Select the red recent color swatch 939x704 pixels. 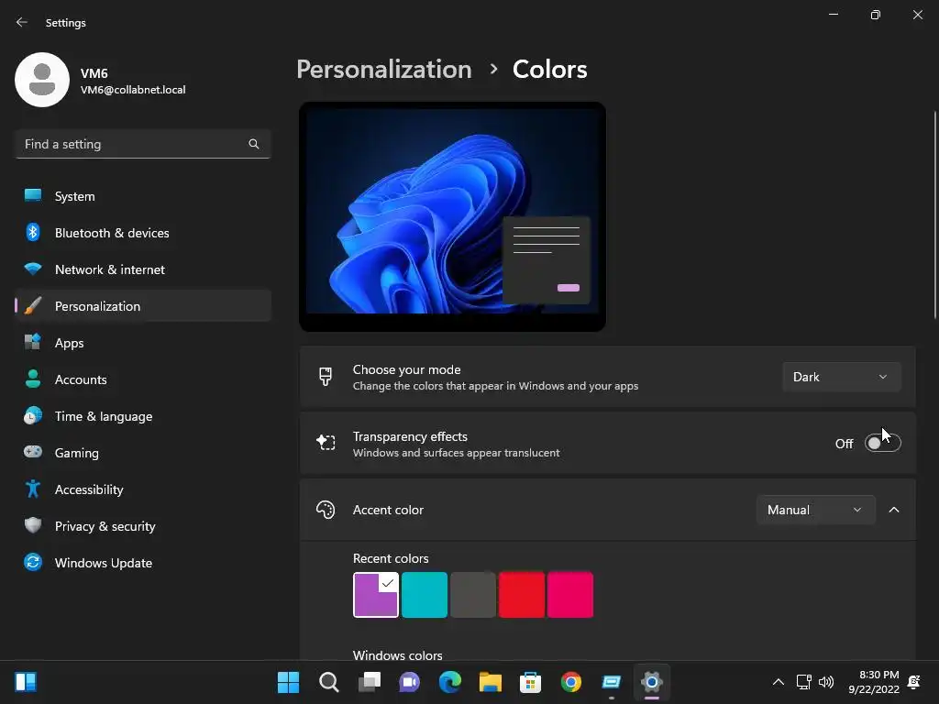coord(522,594)
